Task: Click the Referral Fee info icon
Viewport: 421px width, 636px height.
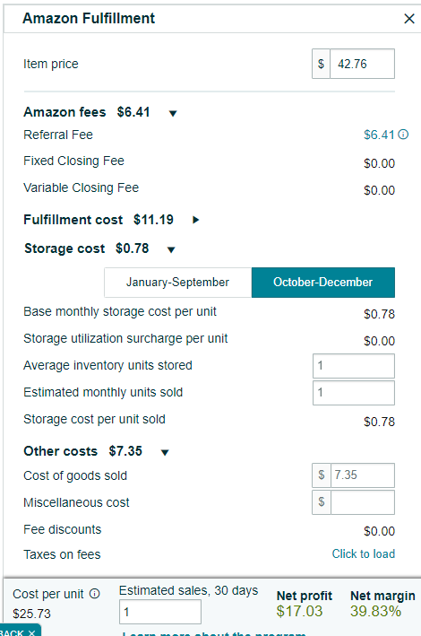Action: (403, 135)
